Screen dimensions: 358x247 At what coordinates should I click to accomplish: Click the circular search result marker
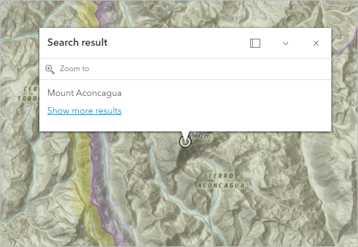[x=185, y=142]
